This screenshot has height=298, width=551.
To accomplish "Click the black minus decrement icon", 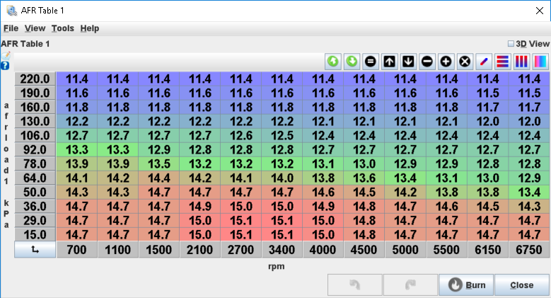I will [427, 62].
